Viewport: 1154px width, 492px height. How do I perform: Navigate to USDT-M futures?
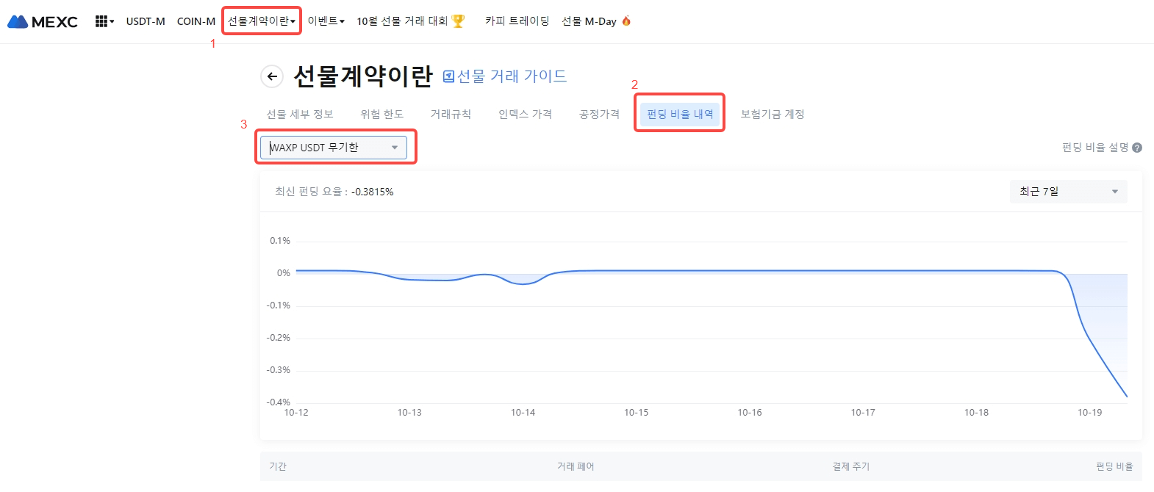(x=146, y=21)
